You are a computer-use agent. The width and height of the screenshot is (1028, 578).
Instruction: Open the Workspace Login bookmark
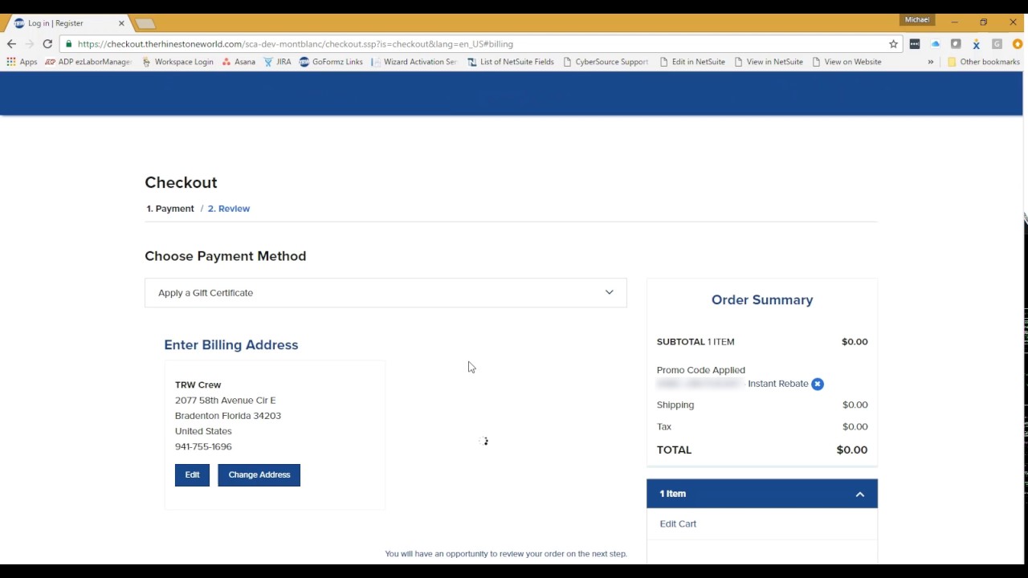pos(177,62)
